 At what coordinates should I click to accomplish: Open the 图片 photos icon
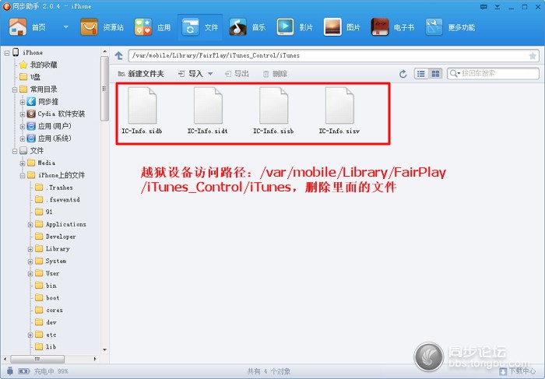point(332,27)
